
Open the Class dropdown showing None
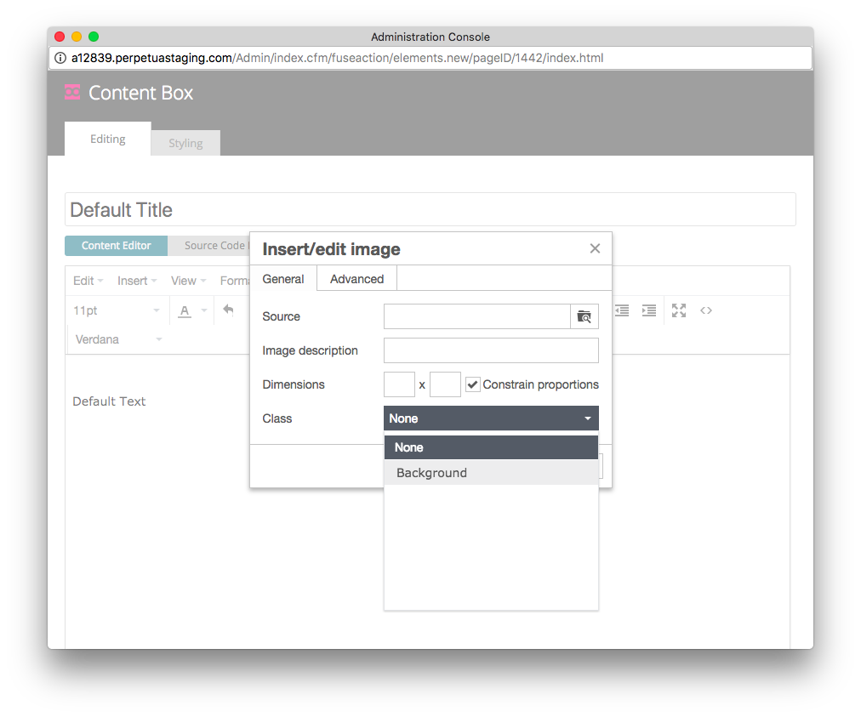click(491, 418)
